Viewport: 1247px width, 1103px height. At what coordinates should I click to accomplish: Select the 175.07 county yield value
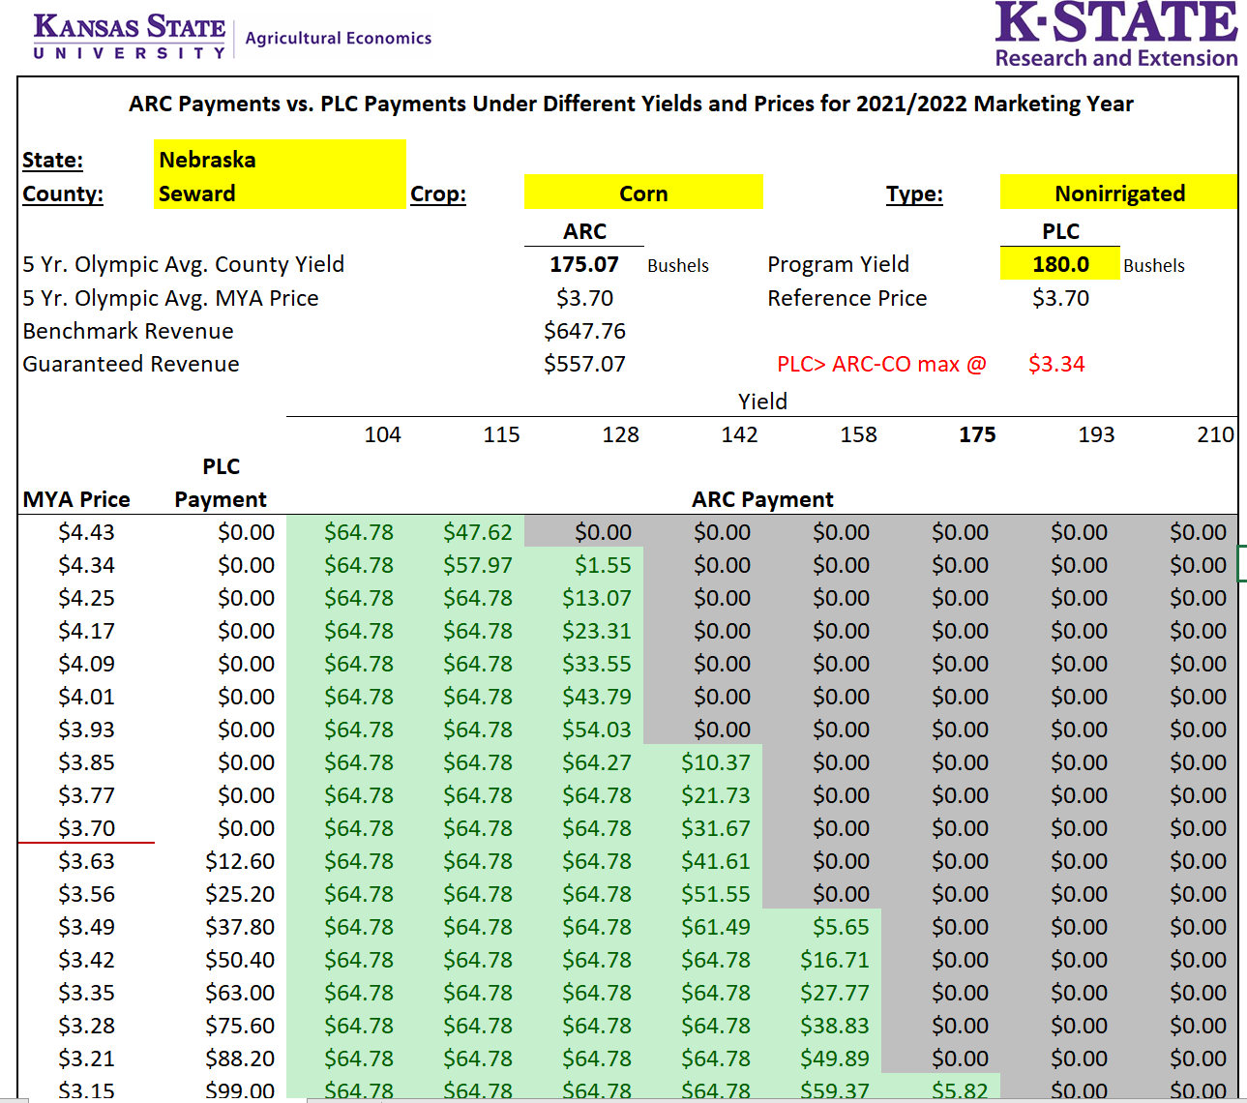point(584,264)
